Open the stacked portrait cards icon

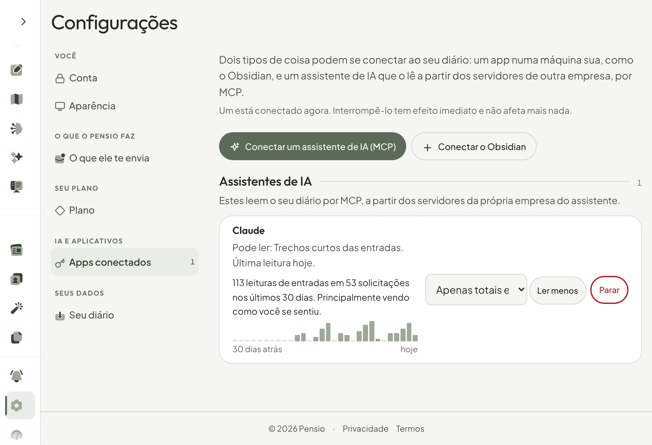(17, 279)
